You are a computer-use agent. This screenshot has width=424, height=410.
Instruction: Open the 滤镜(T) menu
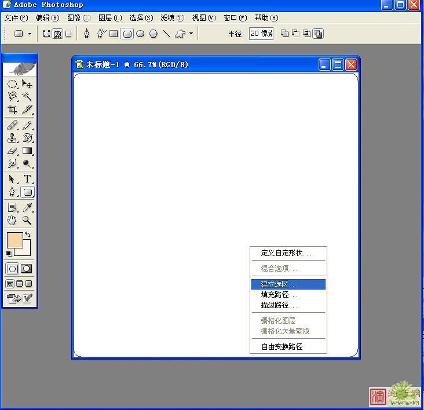point(173,18)
